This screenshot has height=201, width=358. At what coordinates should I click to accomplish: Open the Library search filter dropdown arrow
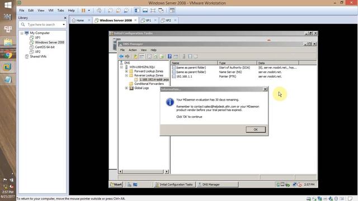click(64, 25)
